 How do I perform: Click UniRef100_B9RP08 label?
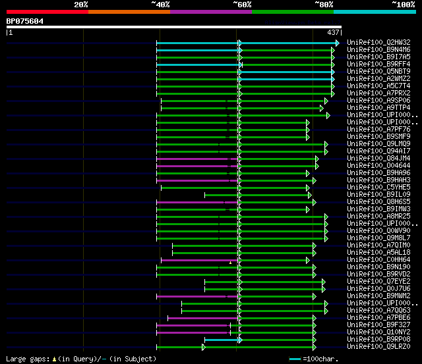(378, 340)
